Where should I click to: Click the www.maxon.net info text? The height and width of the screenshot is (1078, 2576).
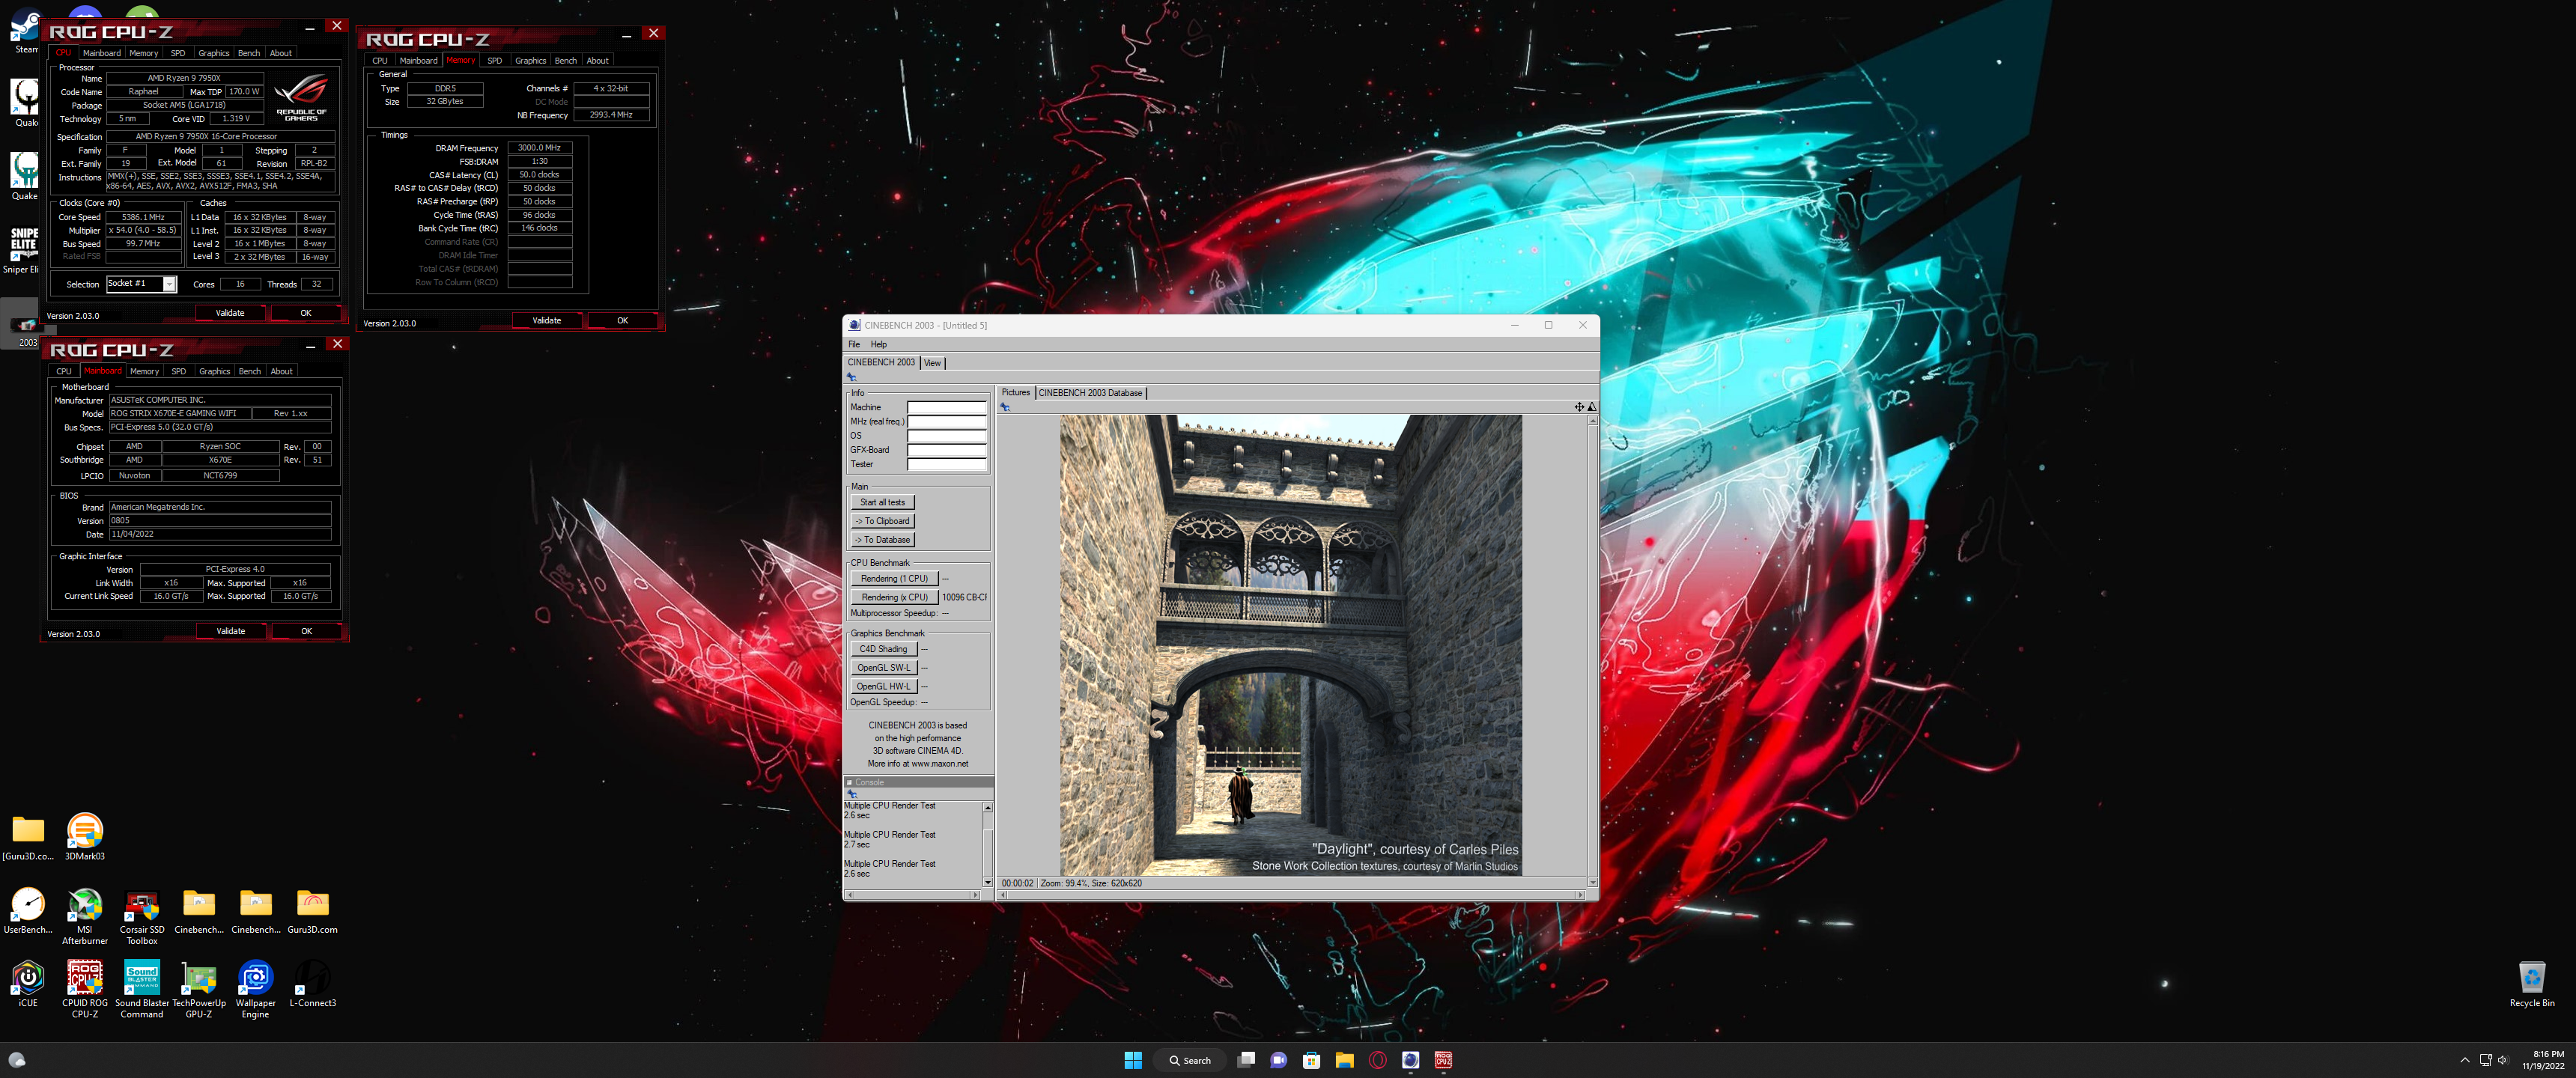click(x=918, y=764)
